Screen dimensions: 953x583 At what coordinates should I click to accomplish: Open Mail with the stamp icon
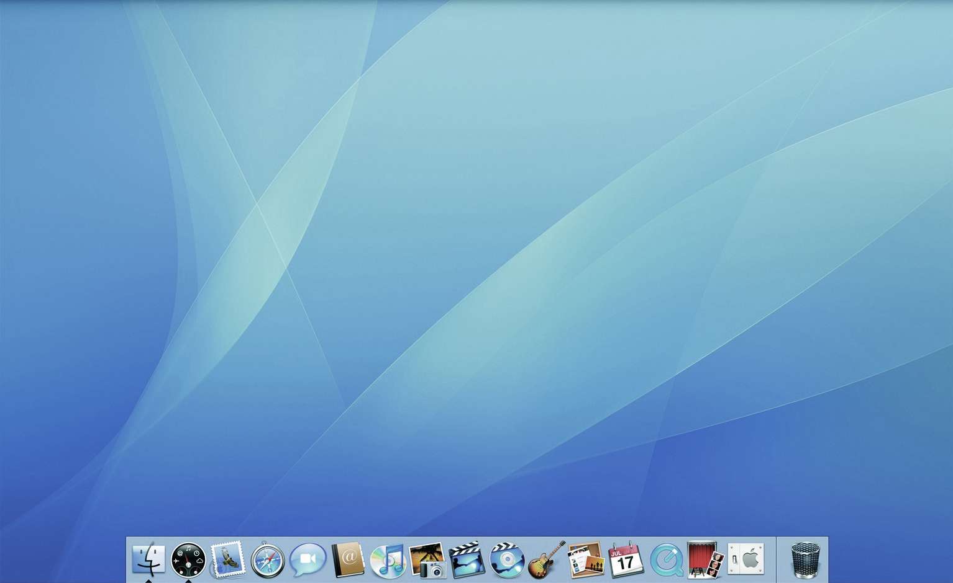(x=228, y=560)
